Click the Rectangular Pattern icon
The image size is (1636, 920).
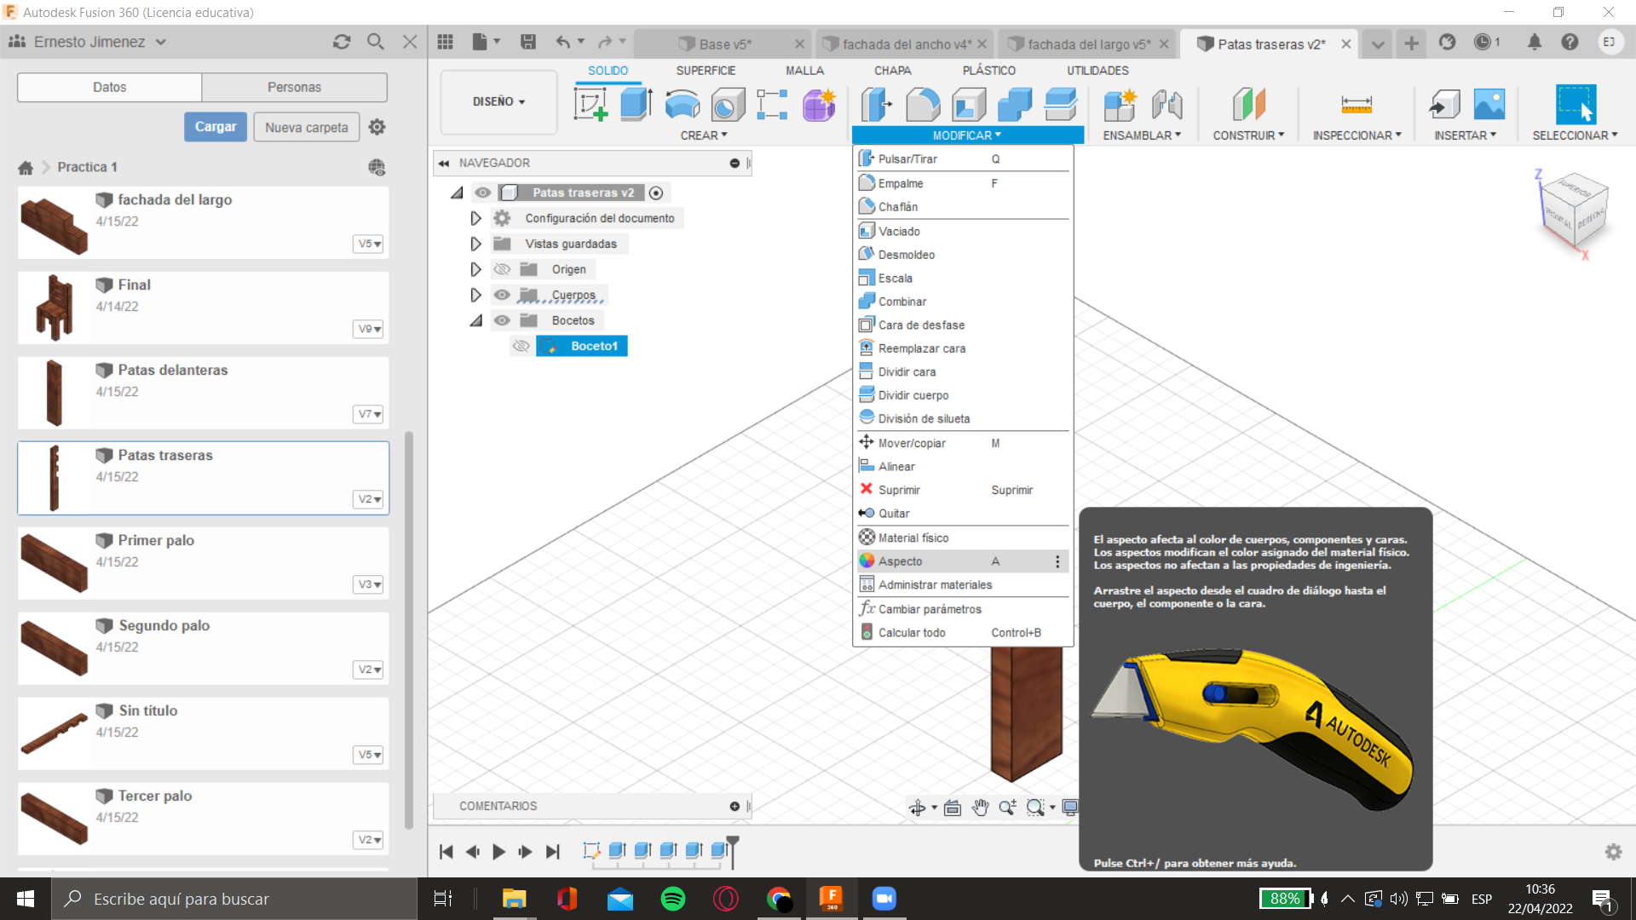(x=772, y=105)
